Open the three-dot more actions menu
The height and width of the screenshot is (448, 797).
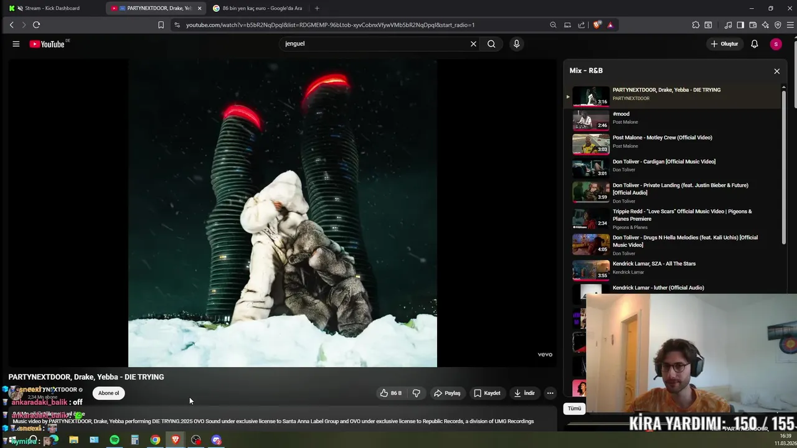550,393
